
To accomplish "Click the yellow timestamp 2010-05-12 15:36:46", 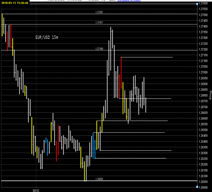I will 15,3.
